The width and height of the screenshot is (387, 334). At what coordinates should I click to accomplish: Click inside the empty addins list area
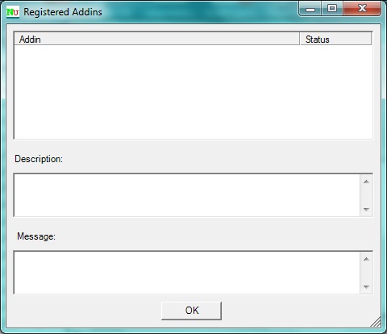193,91
